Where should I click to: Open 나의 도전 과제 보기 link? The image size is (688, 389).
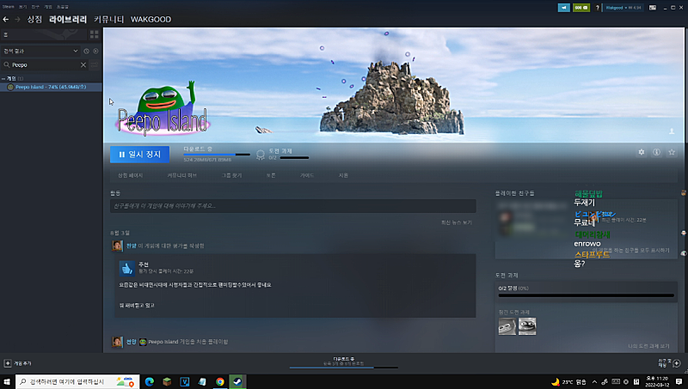pos(648,346)
